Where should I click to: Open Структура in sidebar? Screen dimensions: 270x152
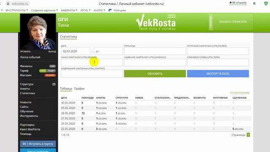tap(27, 84)
